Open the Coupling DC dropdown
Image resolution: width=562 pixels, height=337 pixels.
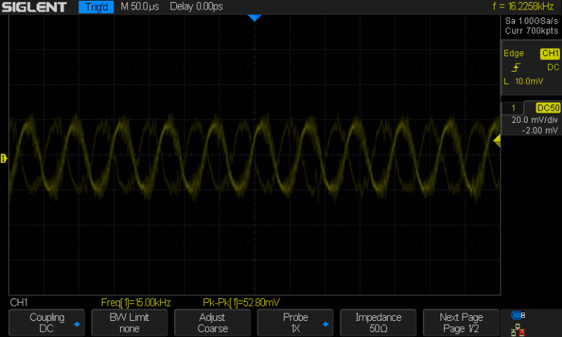(x=47, y=323)
